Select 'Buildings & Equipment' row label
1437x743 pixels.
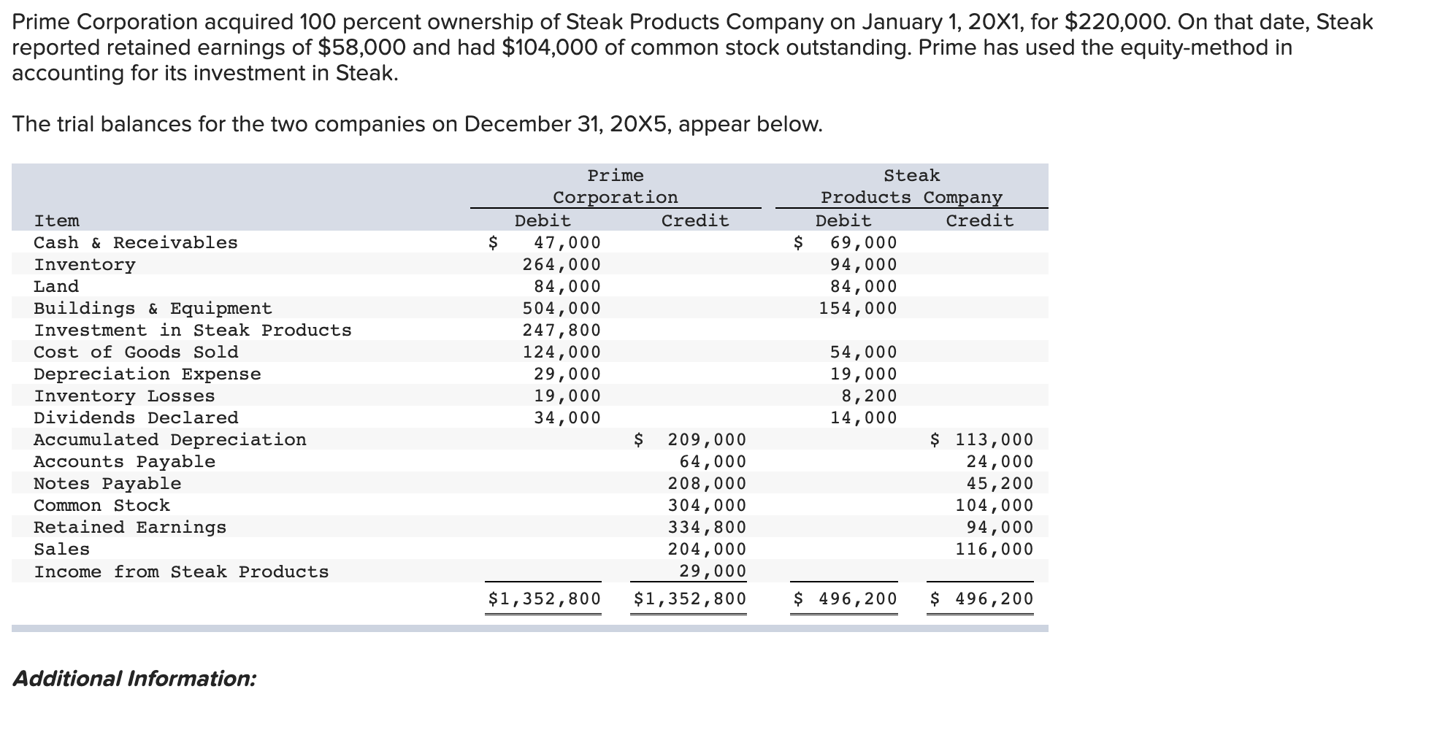click(153, 308)
